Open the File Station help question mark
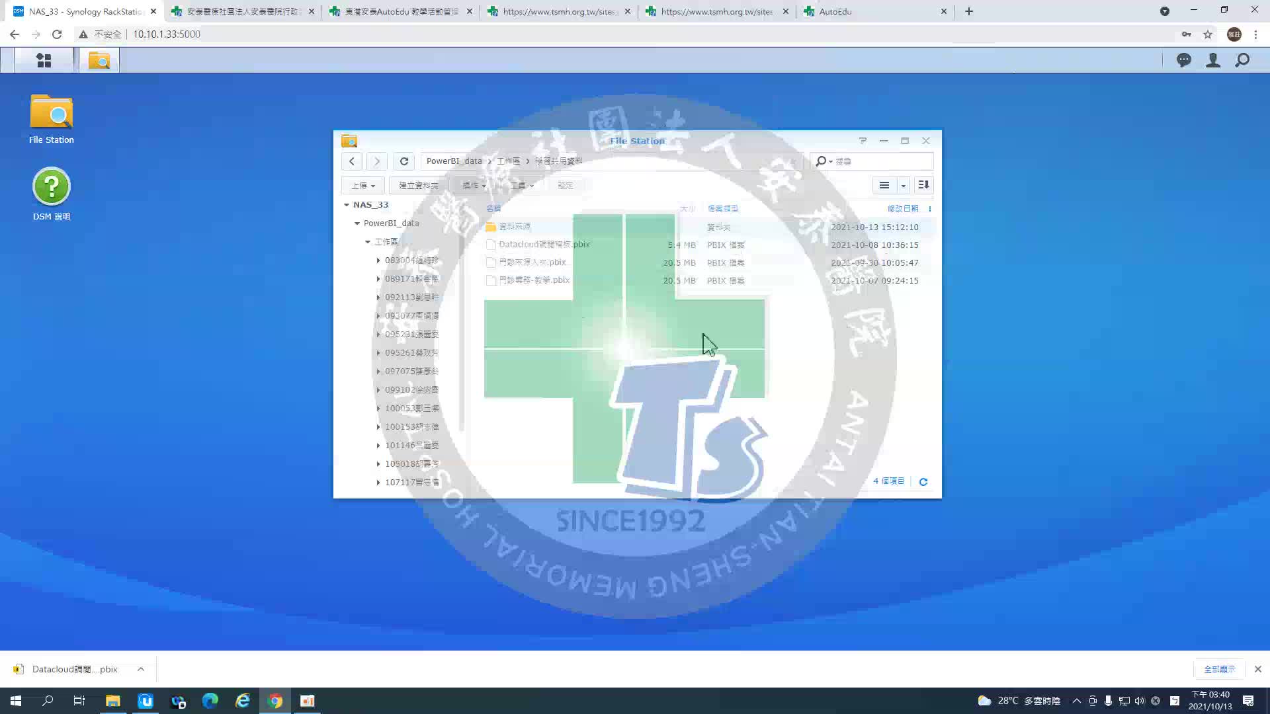This screenshot has height=714, width=1270. tap(863, 141)
